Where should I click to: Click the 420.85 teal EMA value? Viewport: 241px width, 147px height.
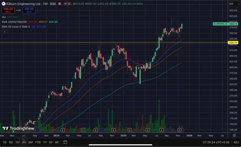[x=53, y=22]
